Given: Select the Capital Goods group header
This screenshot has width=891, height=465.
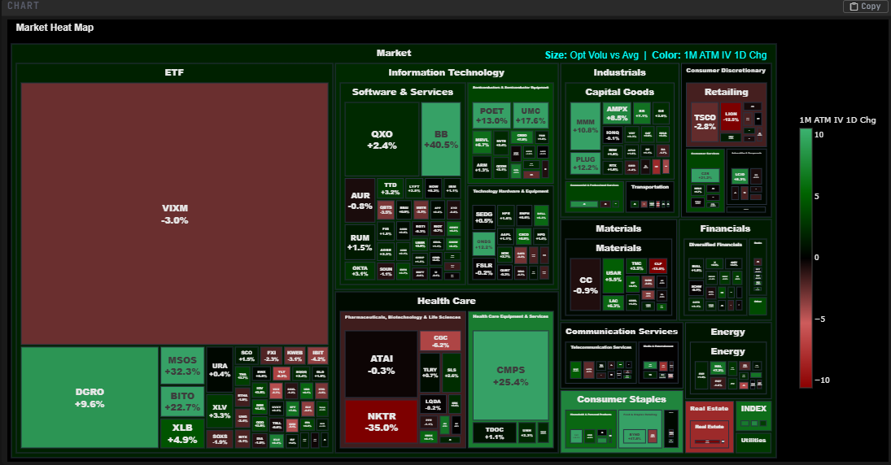Looking at the screenshot, I should [619, 91].
